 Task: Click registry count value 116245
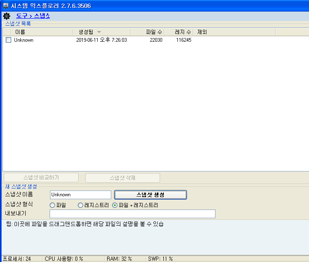[184, 40]
